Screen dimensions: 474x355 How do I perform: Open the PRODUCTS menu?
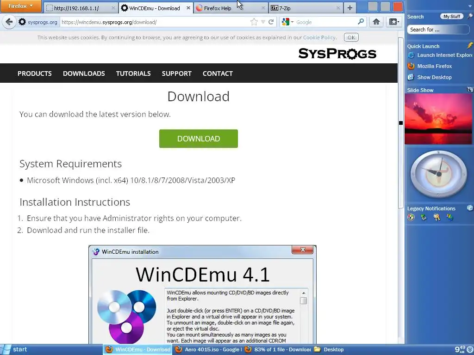[34, 73]
